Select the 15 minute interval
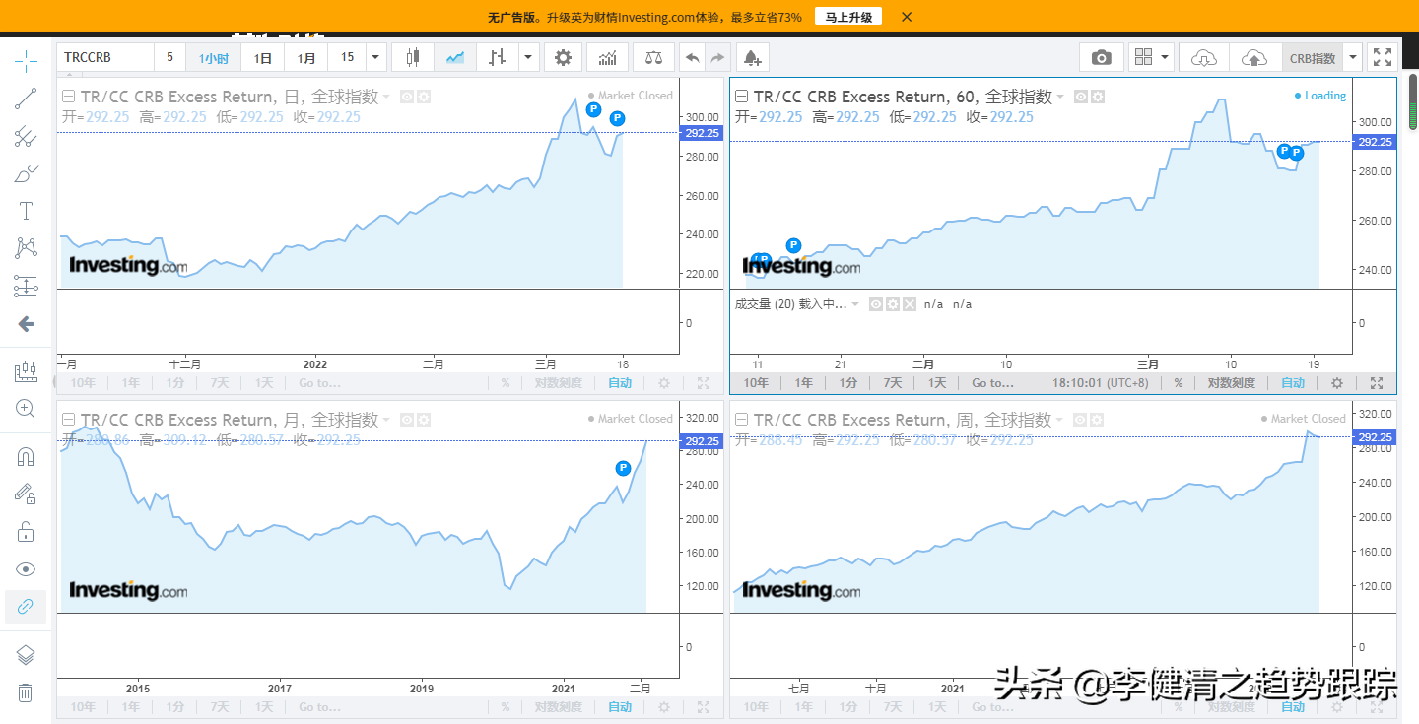The image size is (1419, 724). (347, 57)
